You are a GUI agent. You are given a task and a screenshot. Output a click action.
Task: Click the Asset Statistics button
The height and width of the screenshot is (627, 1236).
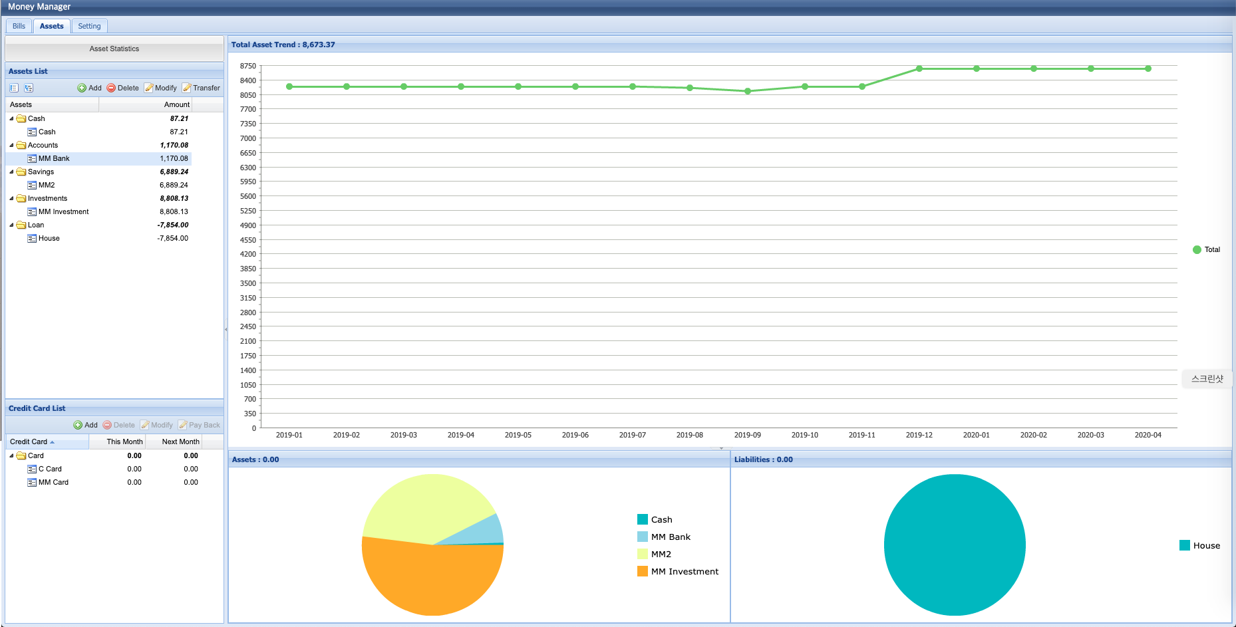tap(114, 49)
